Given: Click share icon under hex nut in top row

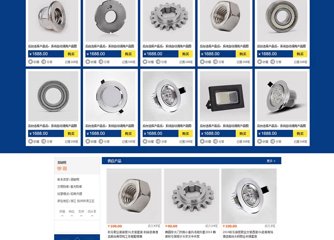Looking at the screenshot, I should (215, 62).
